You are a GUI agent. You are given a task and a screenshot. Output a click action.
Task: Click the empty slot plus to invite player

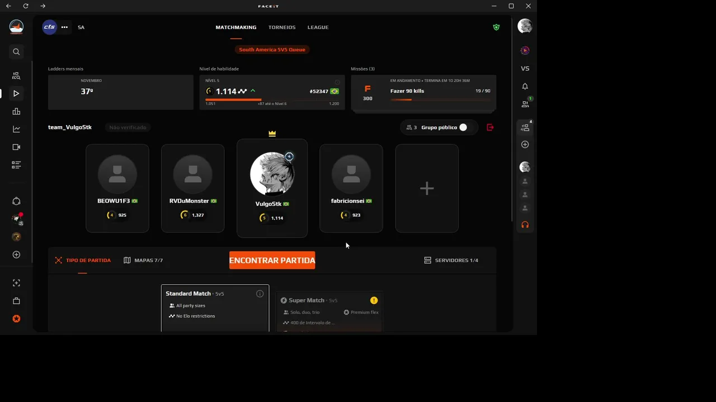(427, 188)
